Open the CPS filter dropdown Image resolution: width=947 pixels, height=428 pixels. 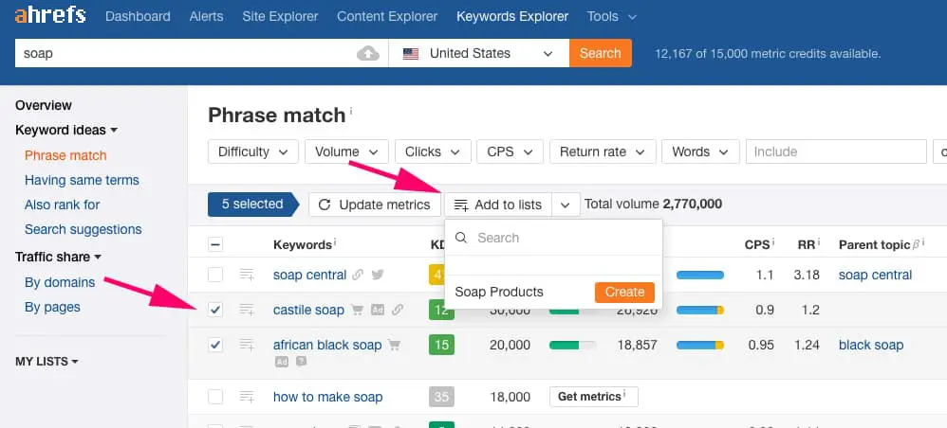click(510, 152)
